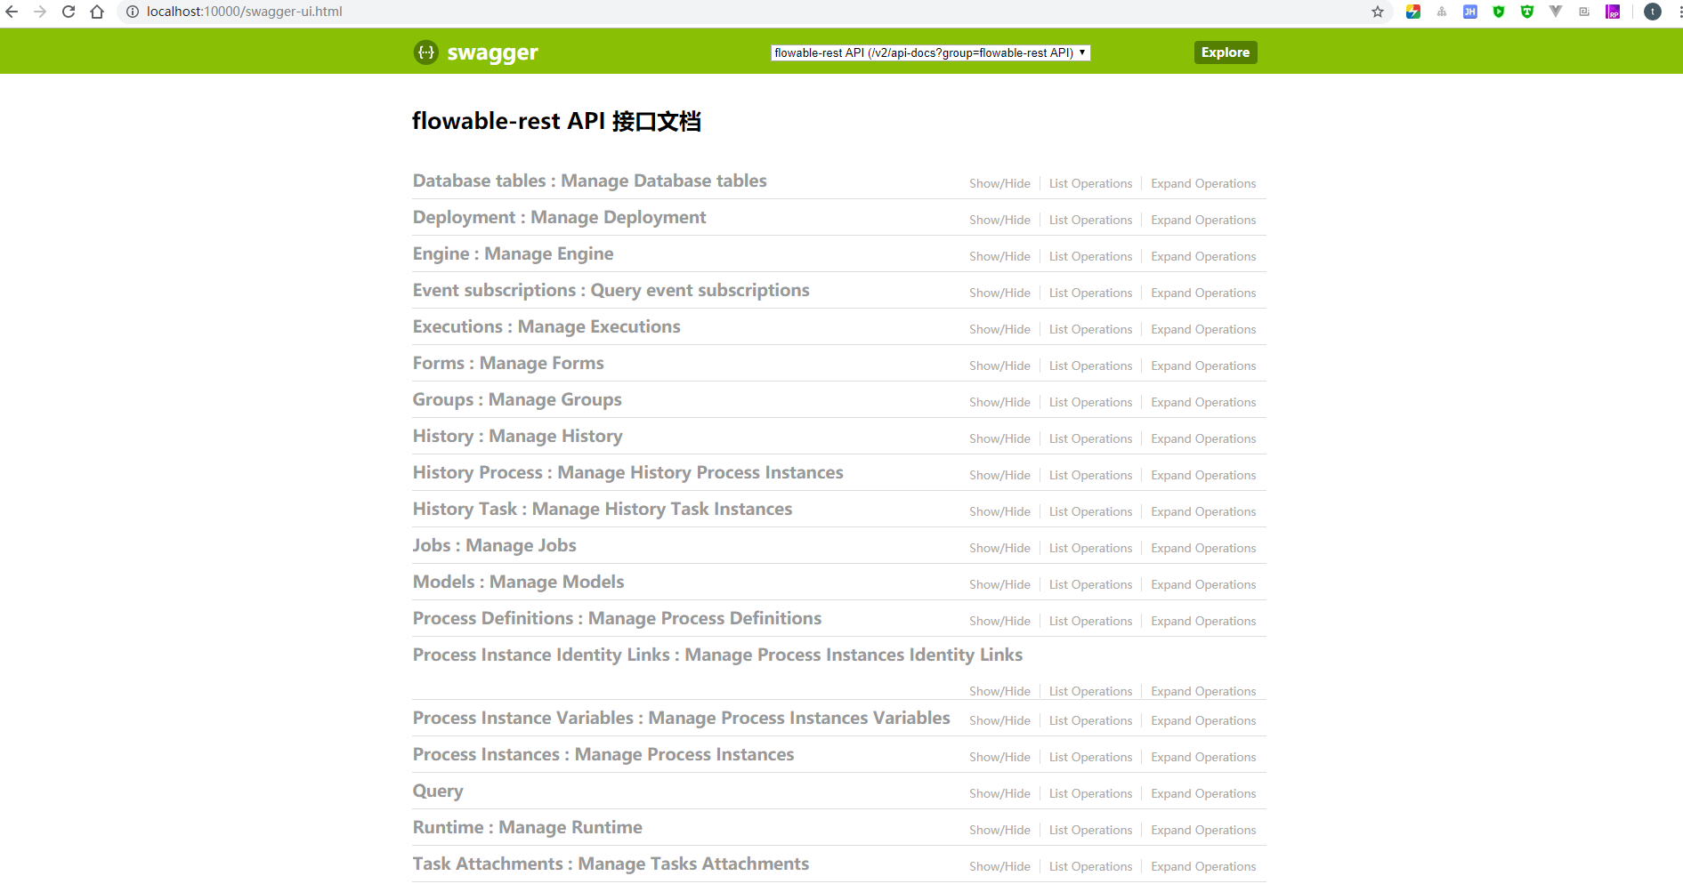Expand the Event subscriptions heading
Image resolution: width=1683 pixels, height=884 pixels.
click(x=611, y=290)
